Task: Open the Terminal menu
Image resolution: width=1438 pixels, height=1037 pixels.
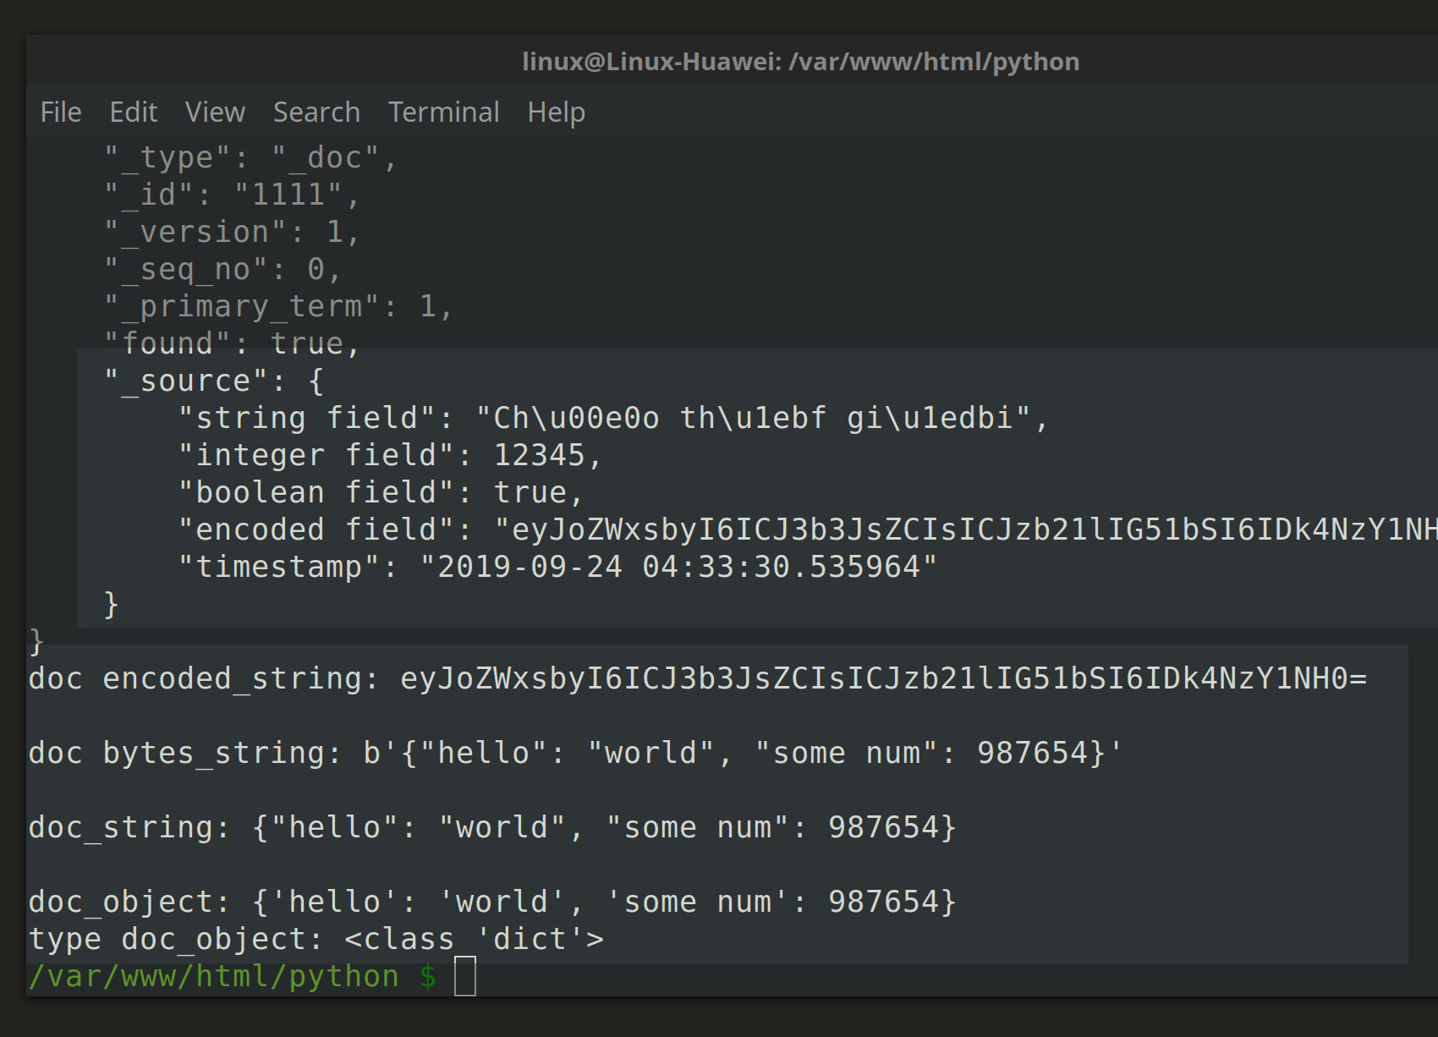Action: tap(443, 112)
